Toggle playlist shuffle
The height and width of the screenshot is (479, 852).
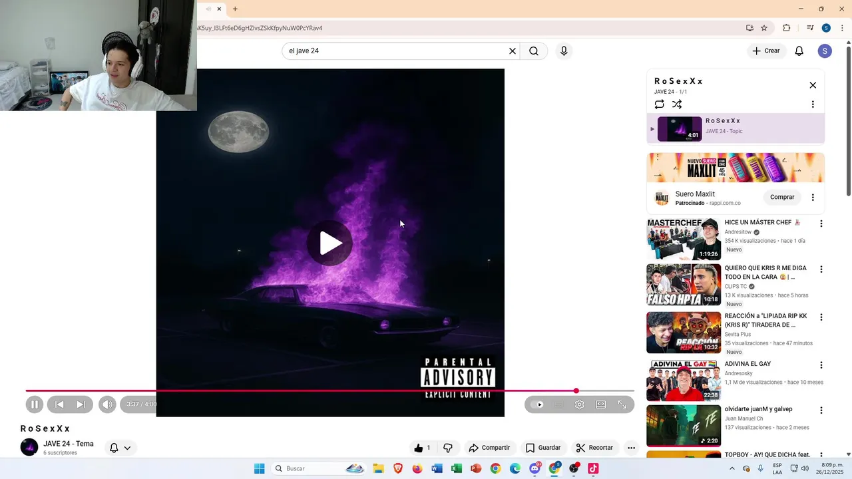point(677,104)
